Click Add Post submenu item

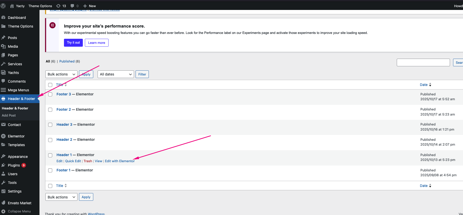pos(9,115)
